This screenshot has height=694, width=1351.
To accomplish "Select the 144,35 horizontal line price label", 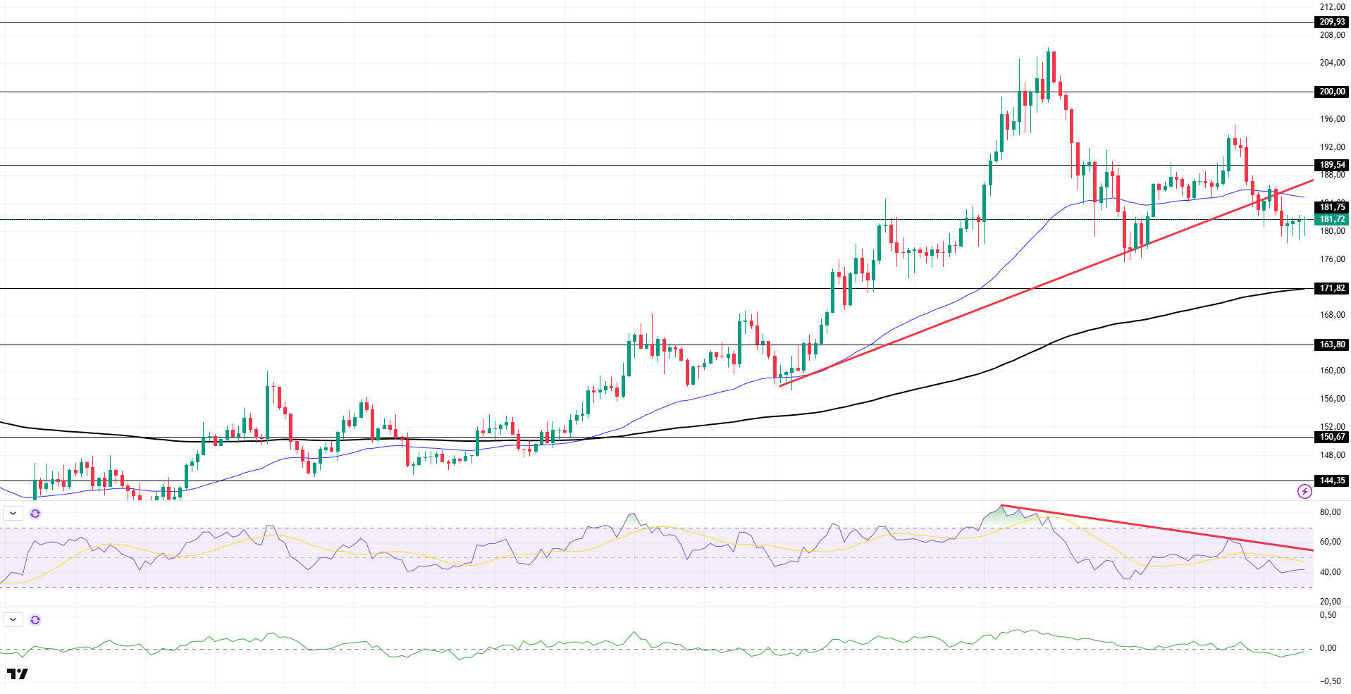I will [1332, 481].
